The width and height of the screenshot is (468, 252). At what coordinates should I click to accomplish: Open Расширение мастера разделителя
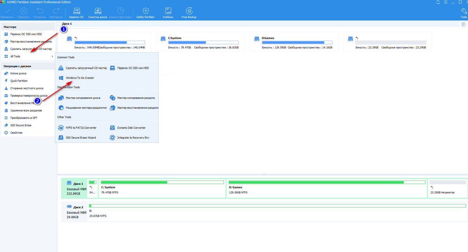[x=82, y=107]
